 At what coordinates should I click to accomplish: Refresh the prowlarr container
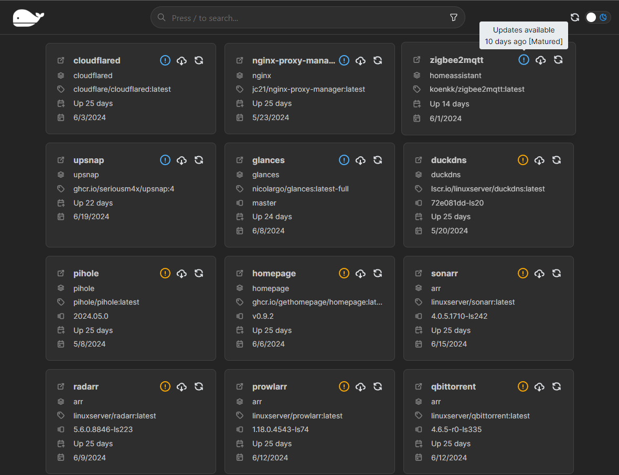click(377, 386)
